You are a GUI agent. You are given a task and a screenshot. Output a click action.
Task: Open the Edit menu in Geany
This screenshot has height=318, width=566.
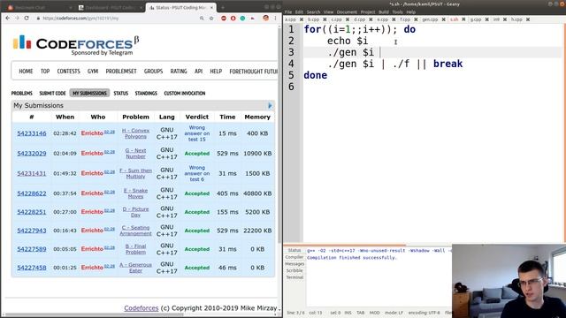tap(299, 11)
